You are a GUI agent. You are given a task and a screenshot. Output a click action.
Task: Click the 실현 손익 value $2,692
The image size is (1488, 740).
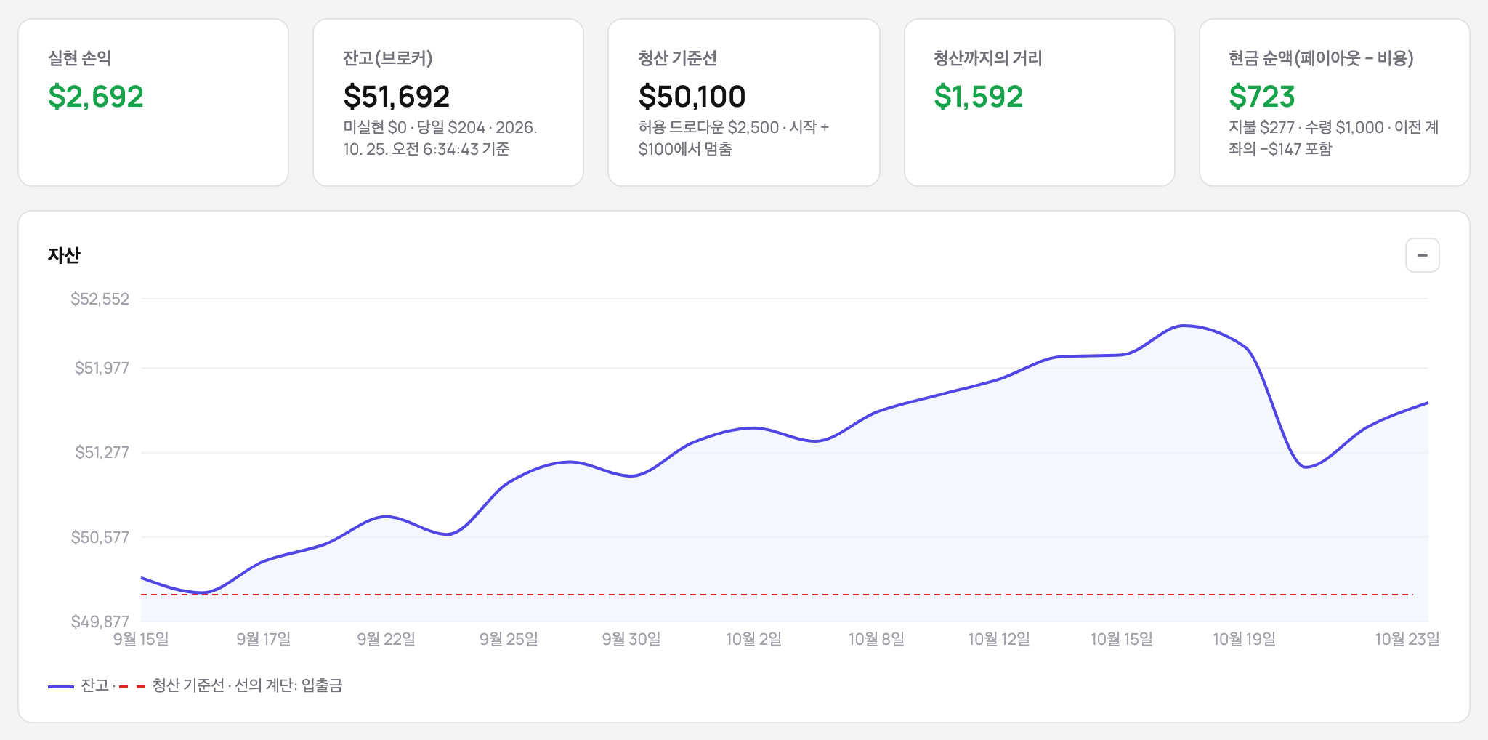[96, 97]
